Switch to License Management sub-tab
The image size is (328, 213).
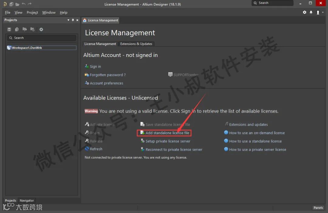click(x=100, y=44)
